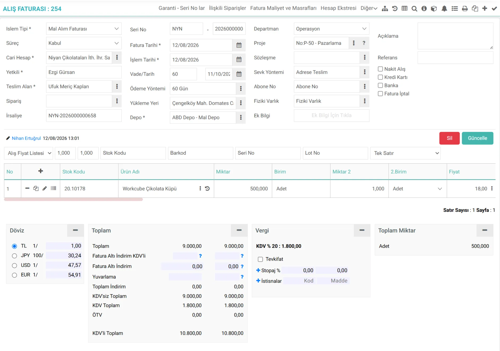Click the history icon beside Workcube Çikolata Küpü
This screenshot has height=351, width=500.
coord(207,188)
